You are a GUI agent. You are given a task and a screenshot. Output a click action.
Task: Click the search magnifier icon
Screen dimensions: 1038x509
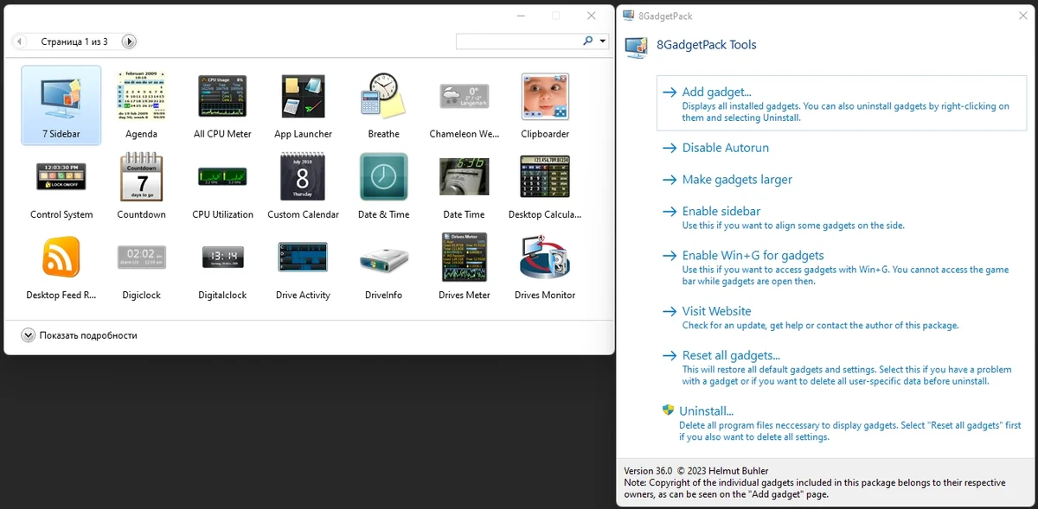pos(589,41)
